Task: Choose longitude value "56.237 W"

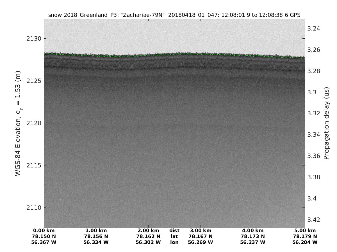Action: 253,242
